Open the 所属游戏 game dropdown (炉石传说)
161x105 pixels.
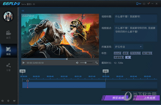(128, 47)
